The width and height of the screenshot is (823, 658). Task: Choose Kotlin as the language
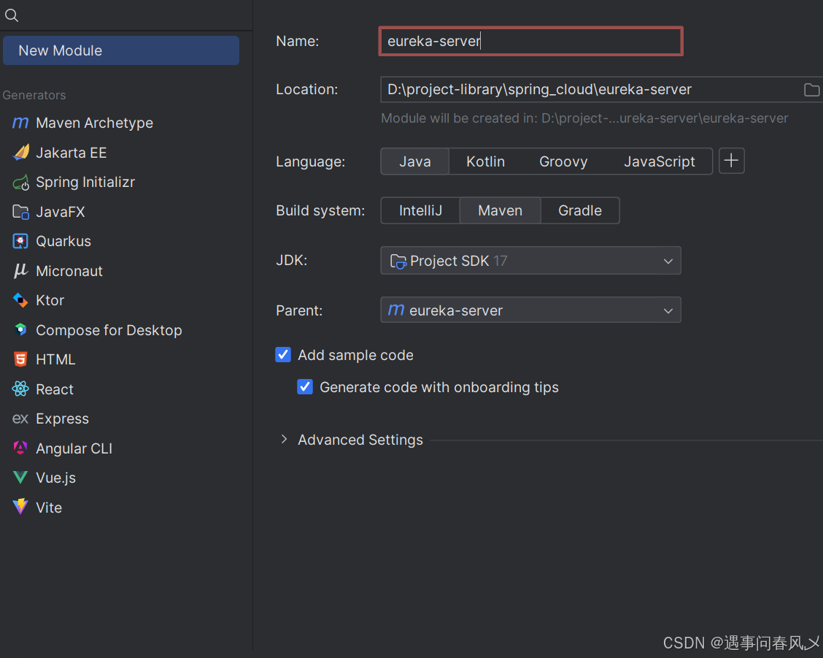click(485, 161)
